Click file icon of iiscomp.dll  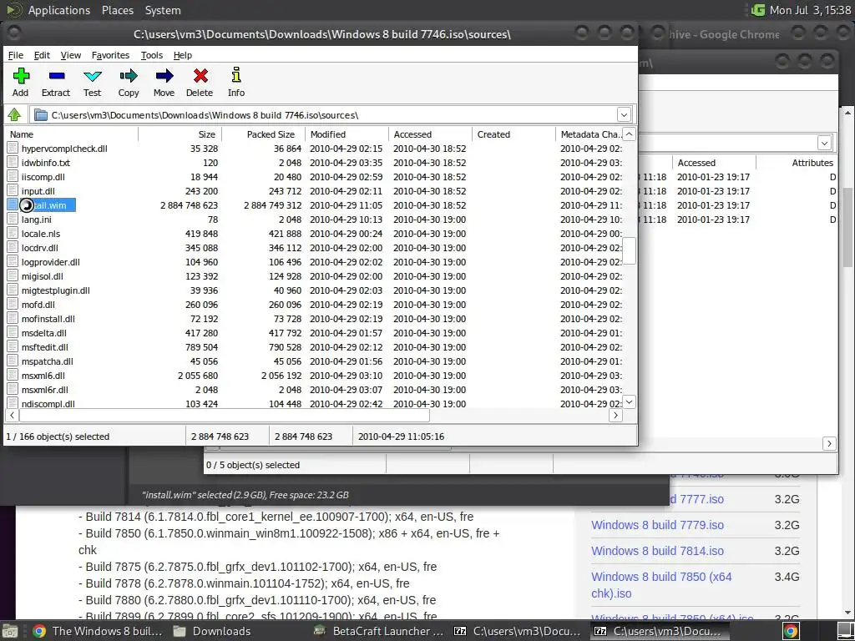click(x=13, y=177)
